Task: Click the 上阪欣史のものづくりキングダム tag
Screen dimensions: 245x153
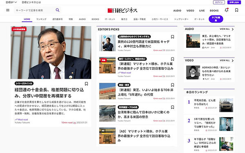Action: (134, 37)
